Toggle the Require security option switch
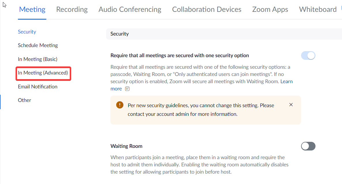This screenshot has height=184, width=342. [308, 55]
